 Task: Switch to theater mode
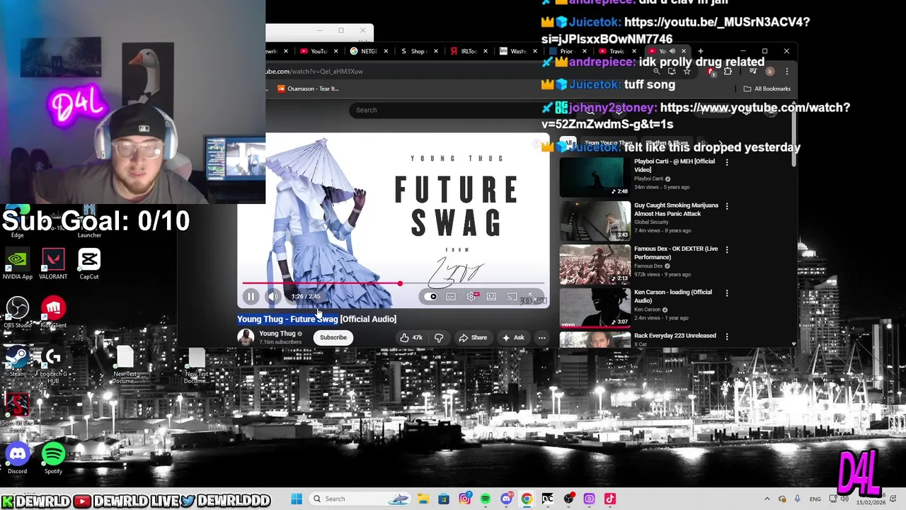click(492, 297)
